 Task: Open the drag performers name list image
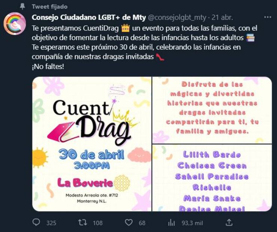click(212, 178)
